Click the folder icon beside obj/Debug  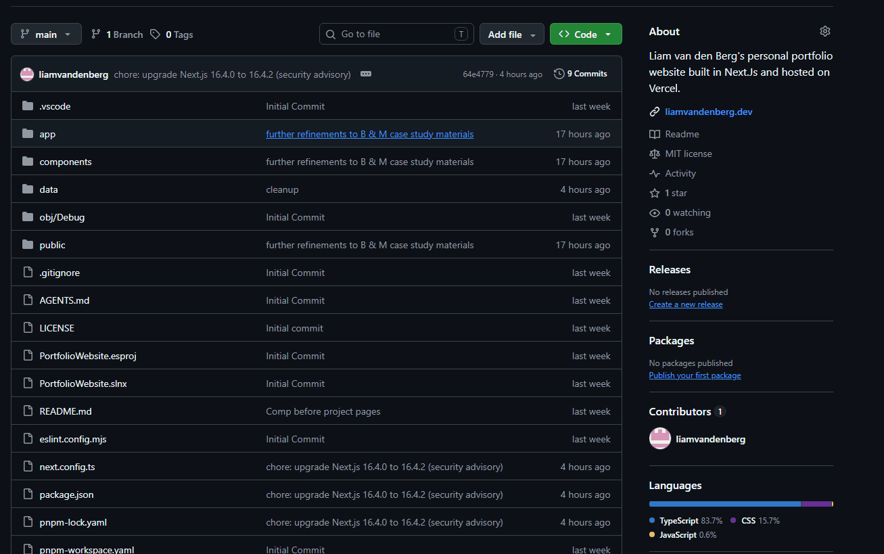click(x=28, y=217)
